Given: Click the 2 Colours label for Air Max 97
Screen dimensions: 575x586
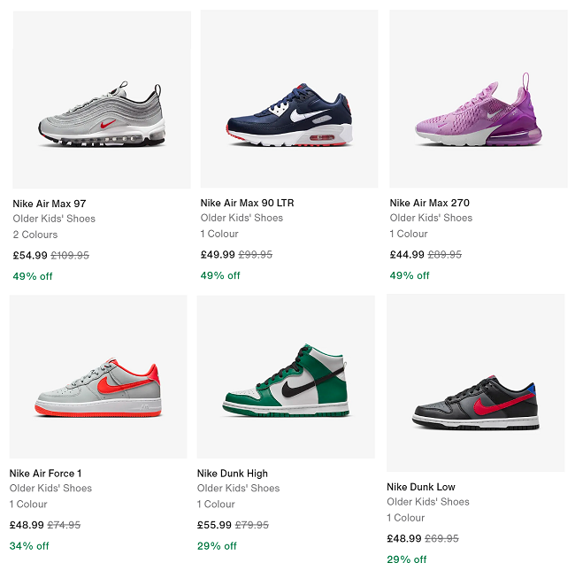Looking at the screenshot, I should [35, 235].
